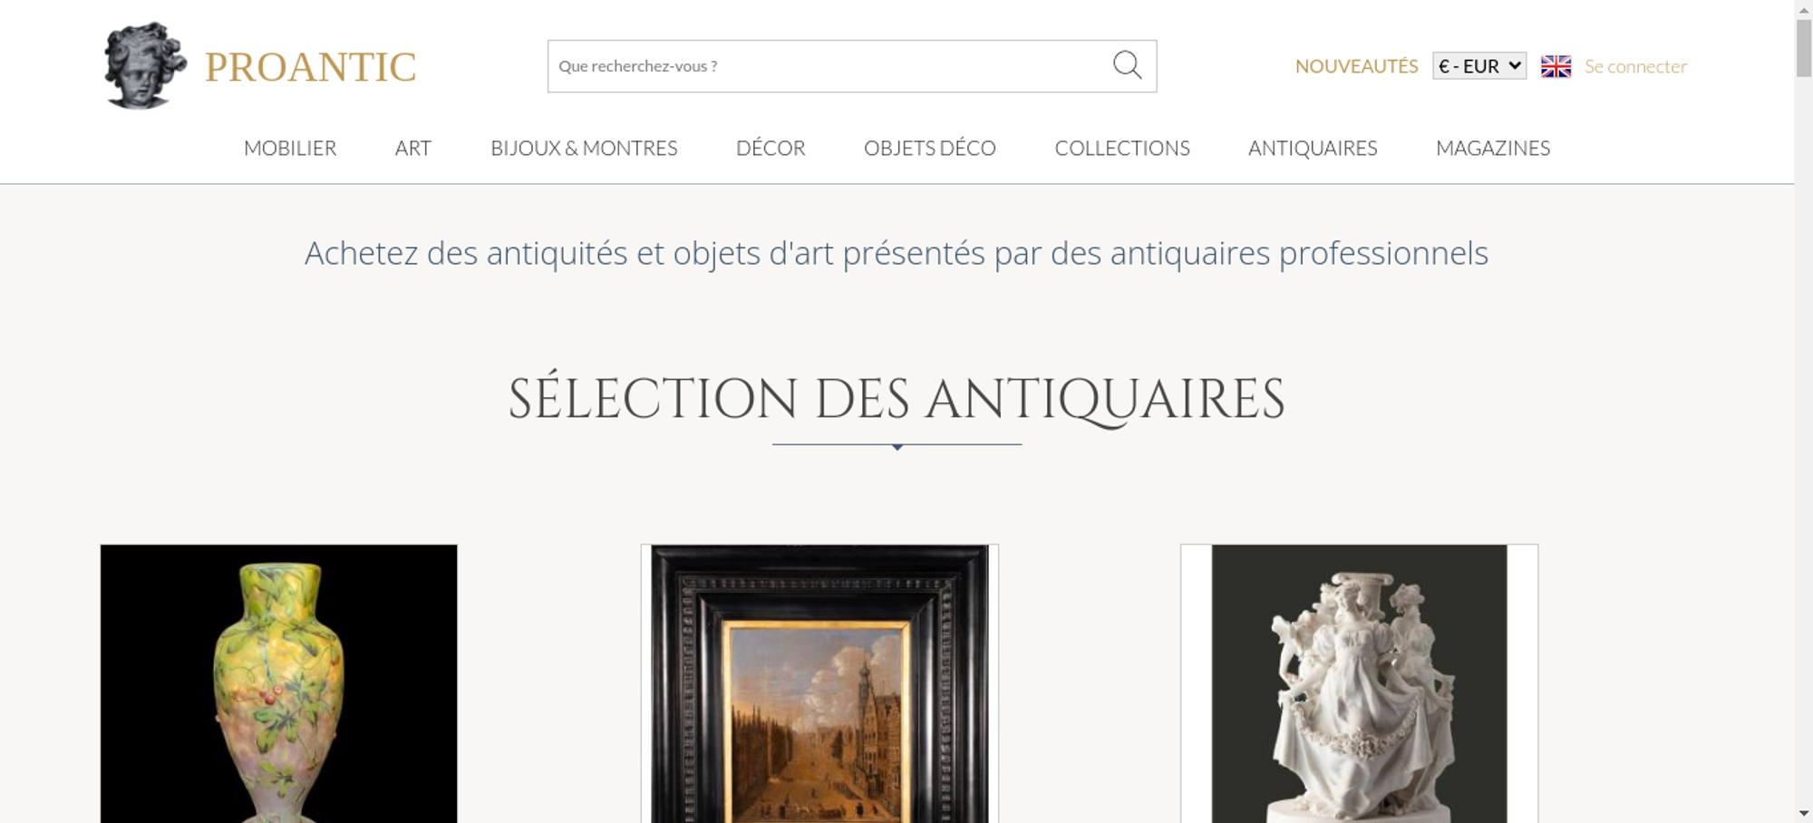Open the NOUVEAUTÉS link
Image resolution: width=1813 pixels, height=823 pixels.
(1356, 66)
